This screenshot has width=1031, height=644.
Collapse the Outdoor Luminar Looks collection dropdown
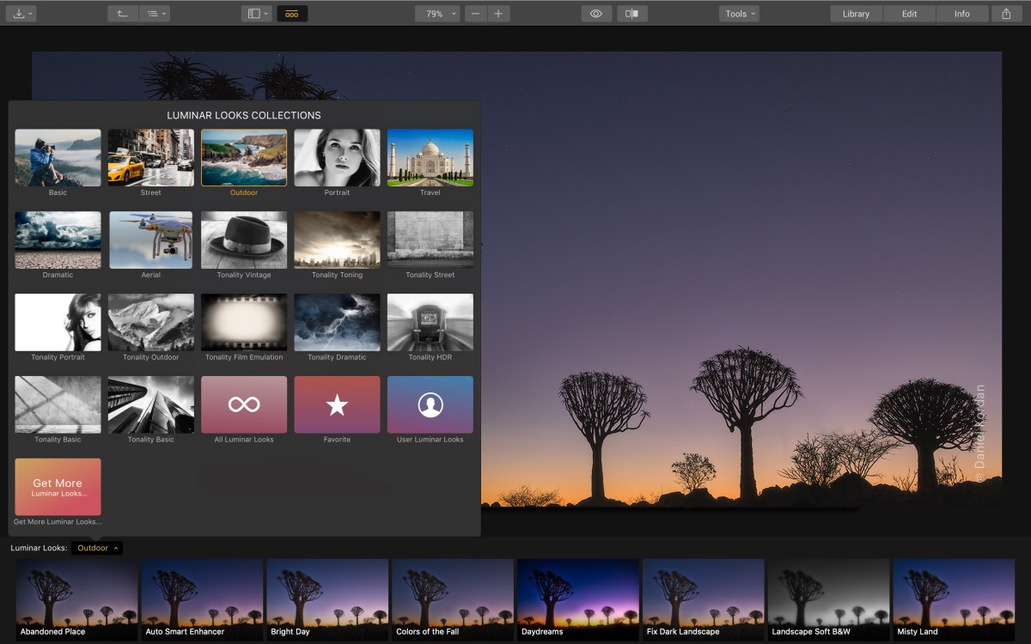[97, 548]
